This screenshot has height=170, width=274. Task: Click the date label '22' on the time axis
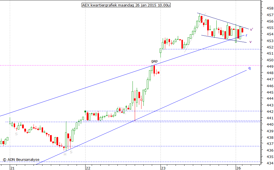pos(88,168)
